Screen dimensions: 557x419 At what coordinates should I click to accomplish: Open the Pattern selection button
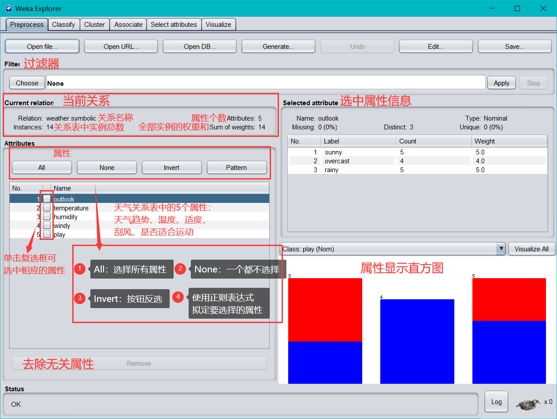[x=237, y=167]
